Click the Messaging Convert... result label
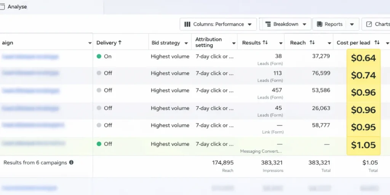 tap(261, 151)
